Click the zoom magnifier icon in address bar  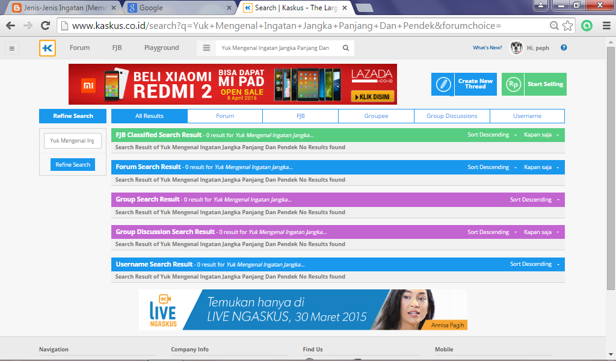click(554, 26)
